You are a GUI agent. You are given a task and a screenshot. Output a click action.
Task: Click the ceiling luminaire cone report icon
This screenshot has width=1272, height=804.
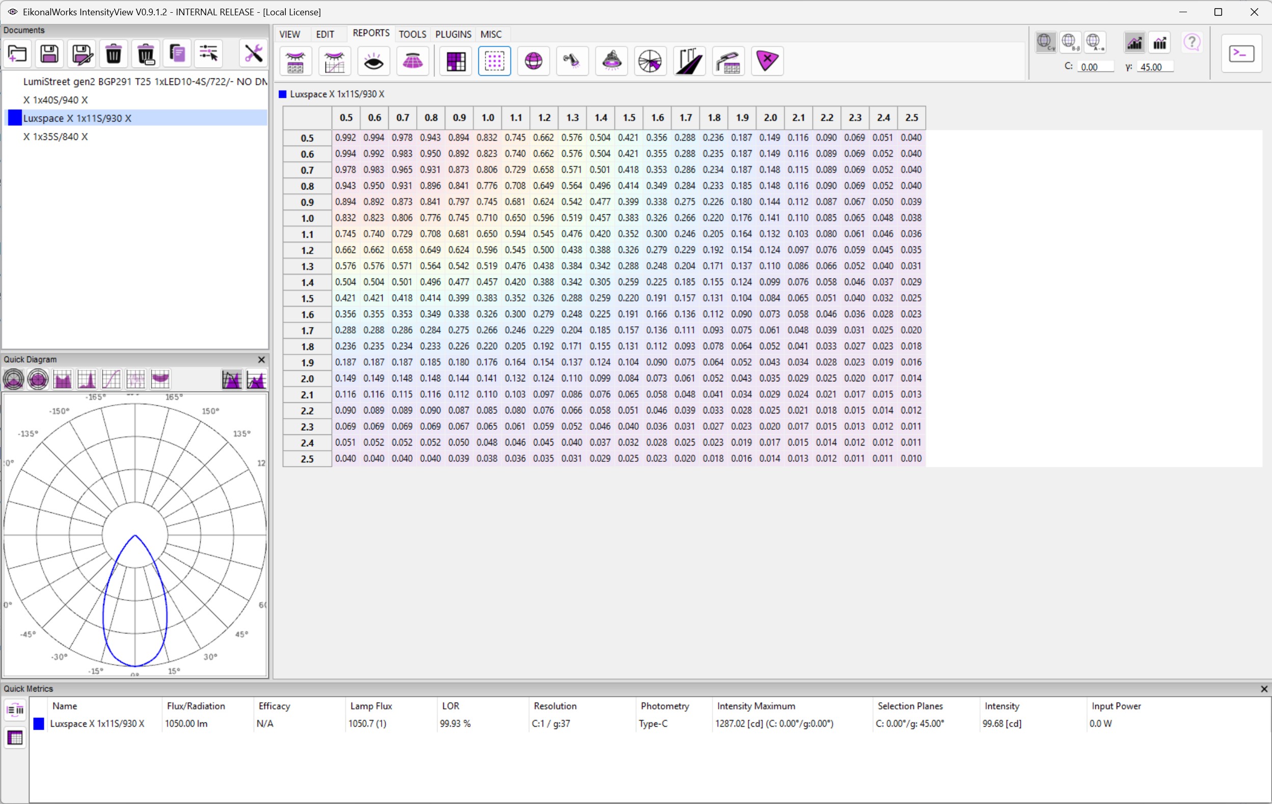tap(413, 61)
